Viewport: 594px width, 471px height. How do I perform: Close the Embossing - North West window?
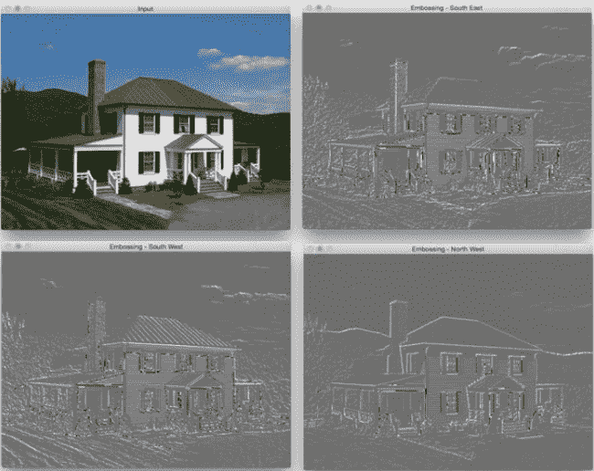click(309, 247)
